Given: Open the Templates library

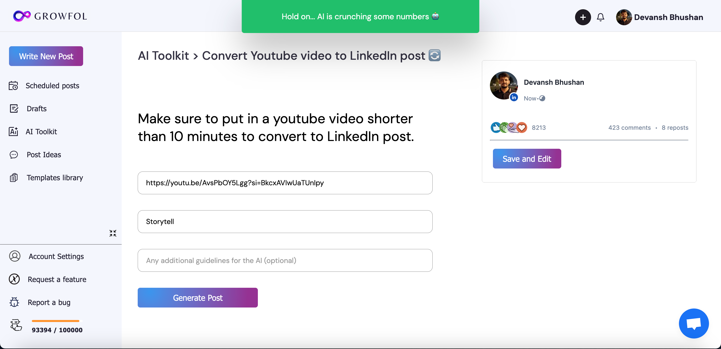Looking at the screenshot, I should click(55, 178).
